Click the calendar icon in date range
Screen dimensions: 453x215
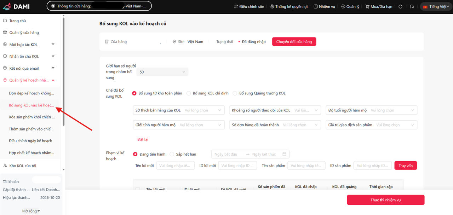point(285,154)
